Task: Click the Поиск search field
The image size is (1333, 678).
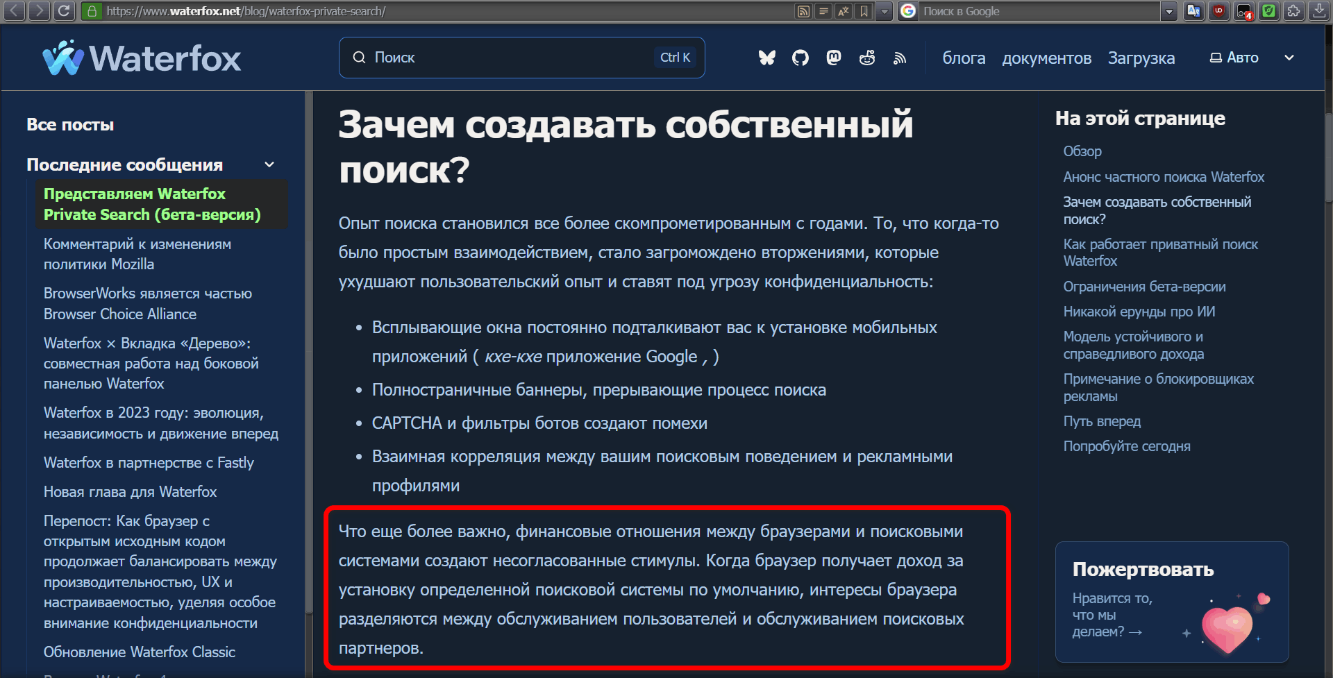Action: (x=521, y=58)
